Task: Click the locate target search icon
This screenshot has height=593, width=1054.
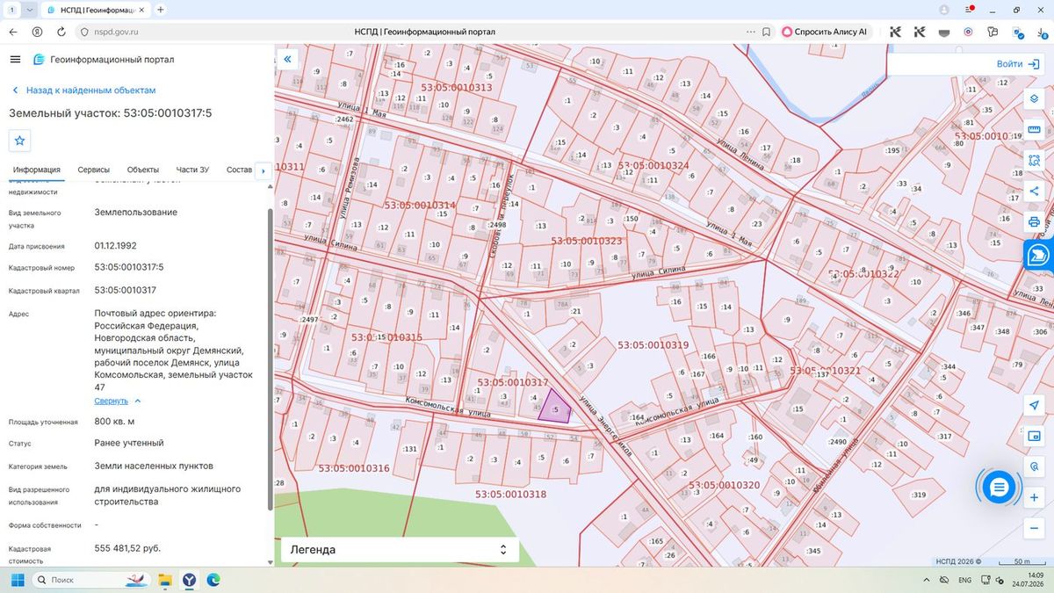Action: click(x=1035, y=466)
